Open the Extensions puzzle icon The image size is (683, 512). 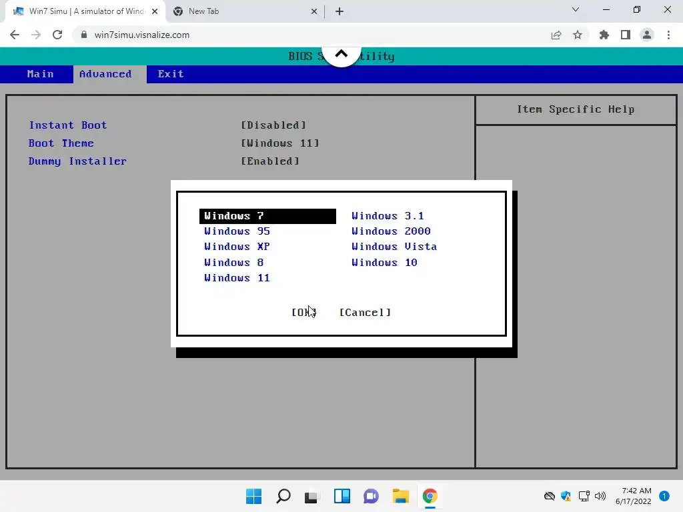pos(604,35)
